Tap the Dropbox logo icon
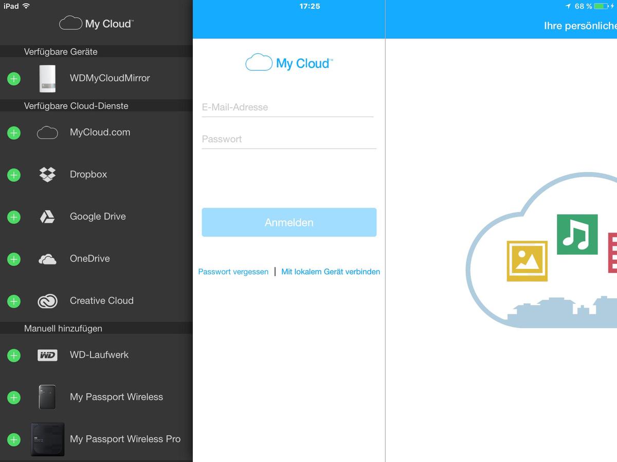This screenshot has height=462, width=617. (x=47, y=175)
